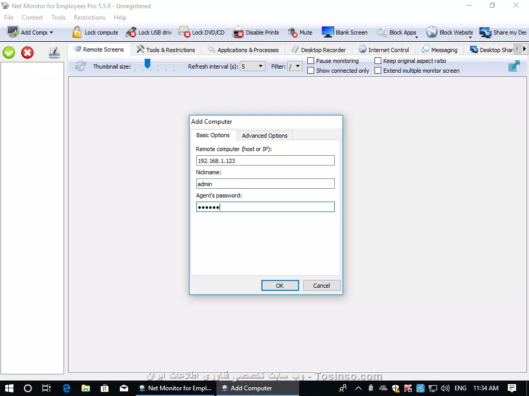The width and height of the screenshot is (529, 396).
Task: Enable Extend multiple monitor screen checkbox
Action: tap(378, 71)
